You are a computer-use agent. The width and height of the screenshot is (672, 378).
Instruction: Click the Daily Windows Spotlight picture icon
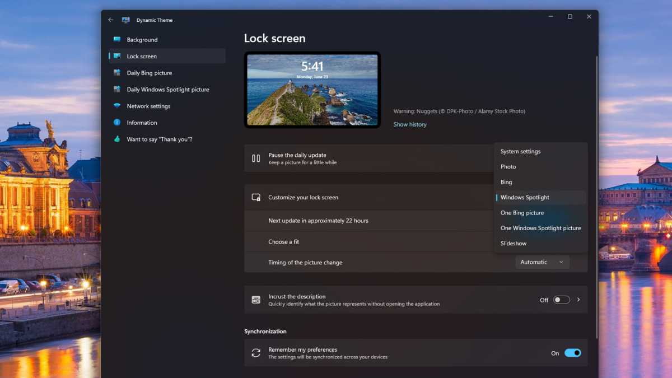pyautogui.click(x=116, y=89)
